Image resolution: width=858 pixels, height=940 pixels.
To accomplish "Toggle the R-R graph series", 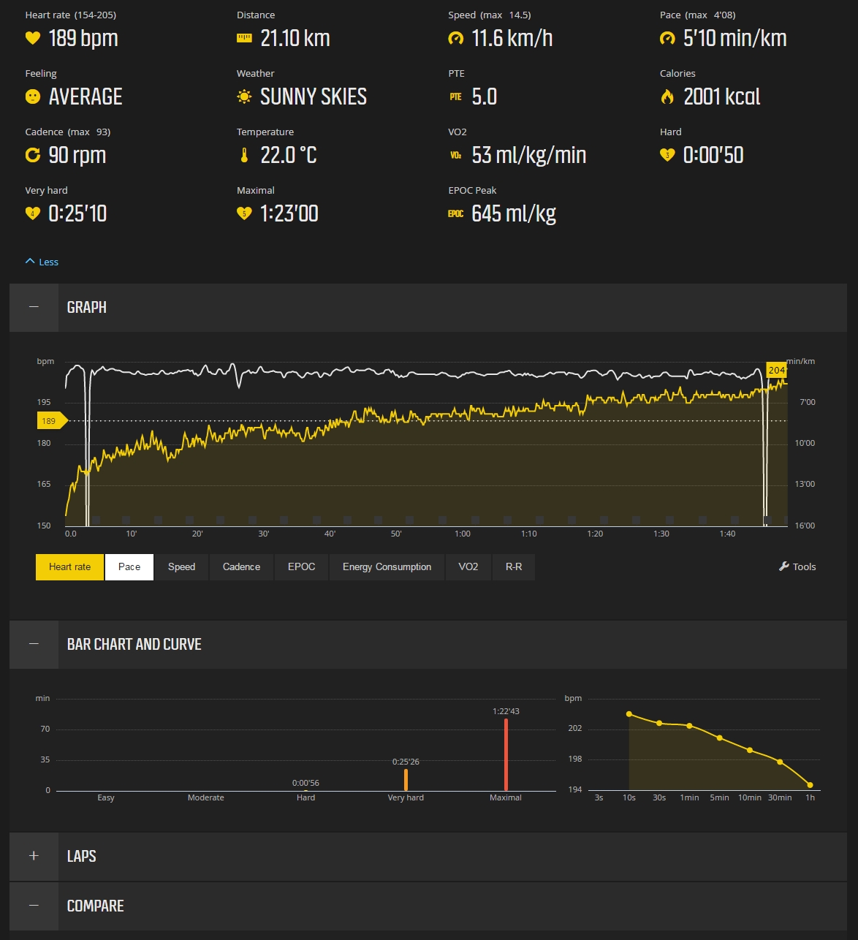I will [x=514, y=566].
